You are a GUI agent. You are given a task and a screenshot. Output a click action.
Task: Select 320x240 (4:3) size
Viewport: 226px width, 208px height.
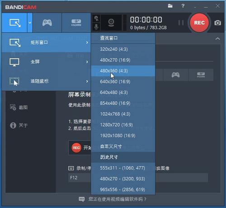pyautogui.click(x=123, y=49)
